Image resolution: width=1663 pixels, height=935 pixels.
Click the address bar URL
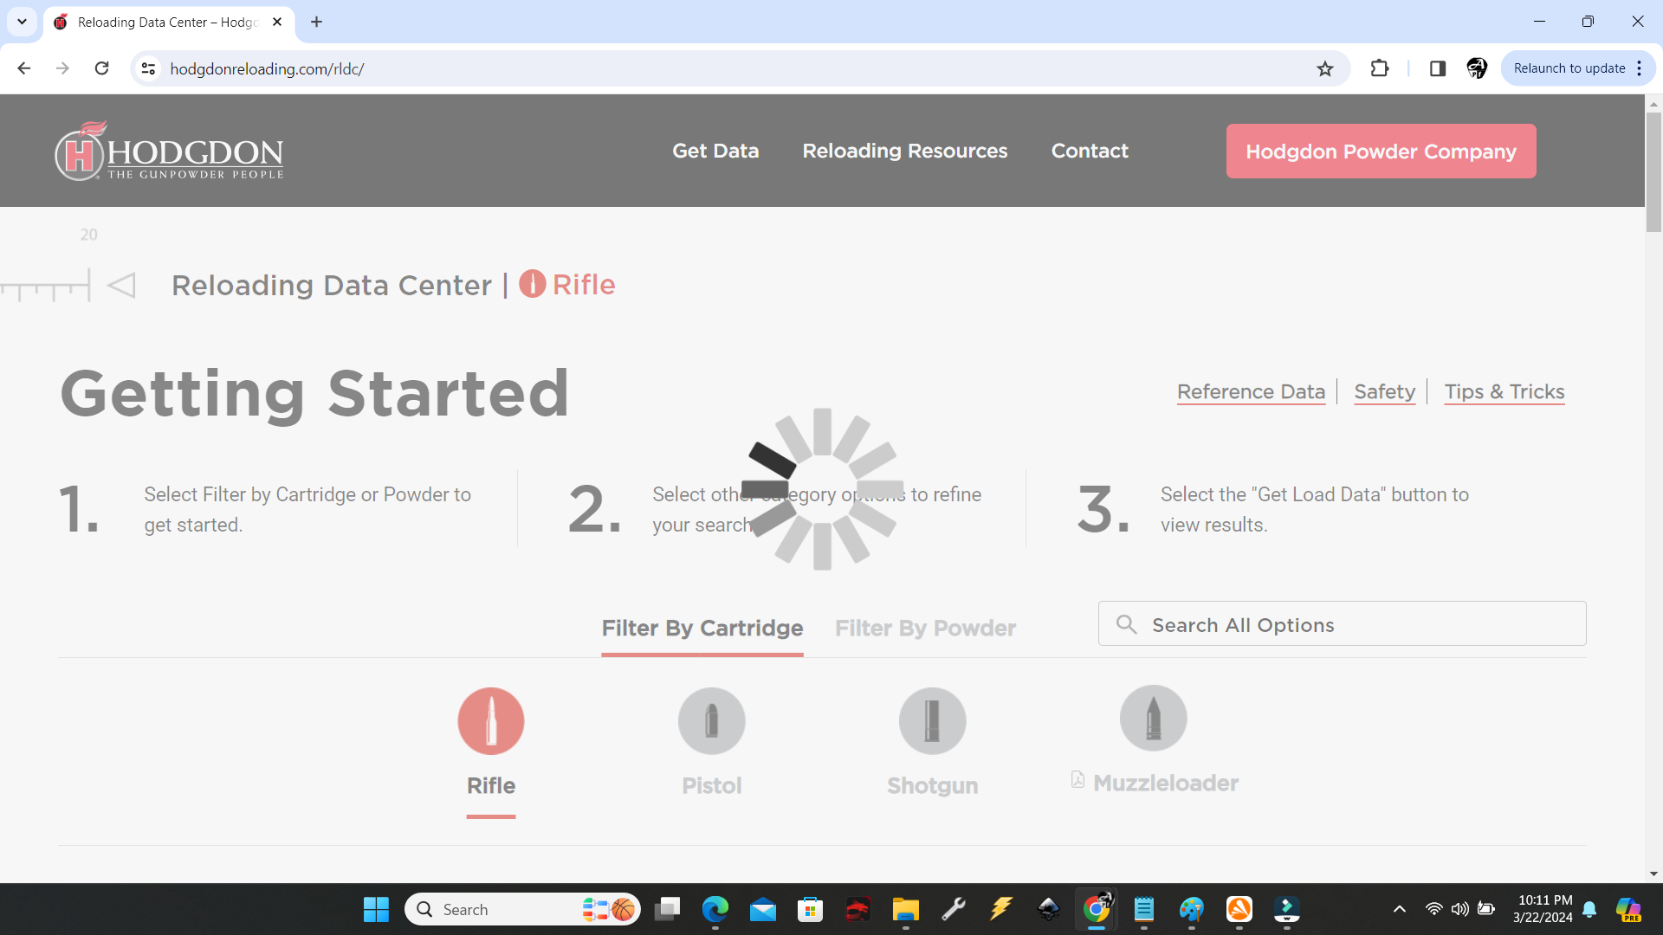point(267,68)
